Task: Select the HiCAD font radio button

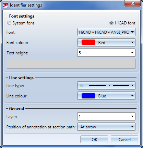Action: tap(111, 23)
